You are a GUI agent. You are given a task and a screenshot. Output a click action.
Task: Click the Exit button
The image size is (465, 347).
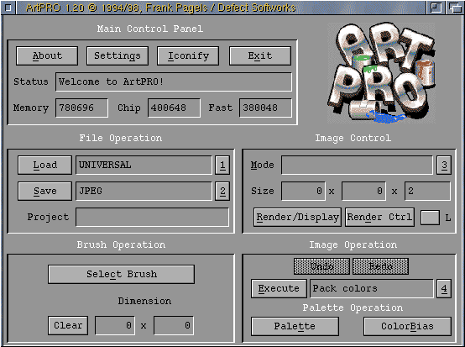click(x=260, y=55)
